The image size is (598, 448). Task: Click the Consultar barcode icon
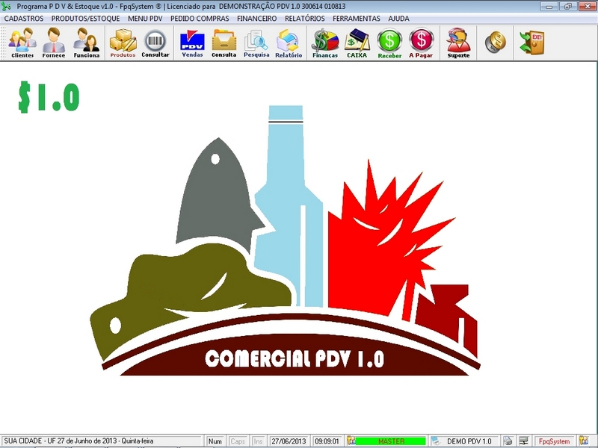point(155,43)
